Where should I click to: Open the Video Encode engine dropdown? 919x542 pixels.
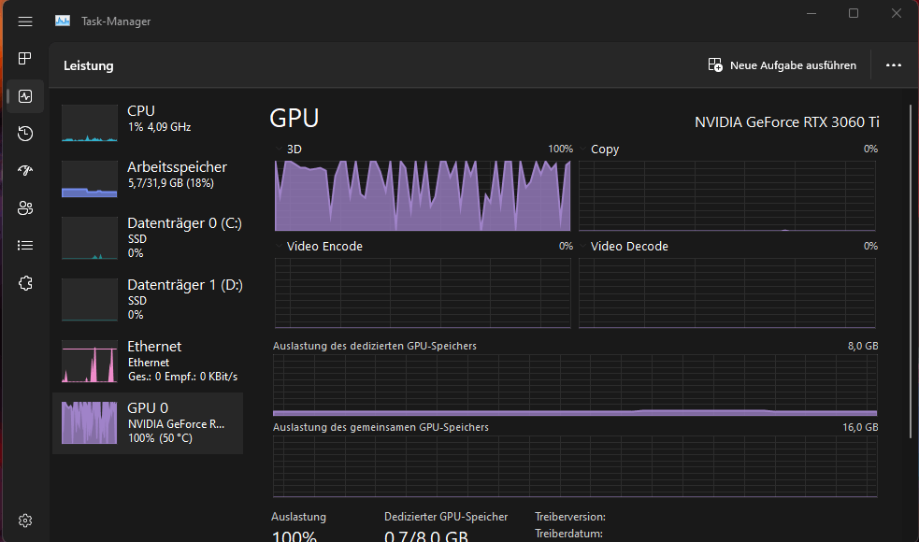pos(280,246)
